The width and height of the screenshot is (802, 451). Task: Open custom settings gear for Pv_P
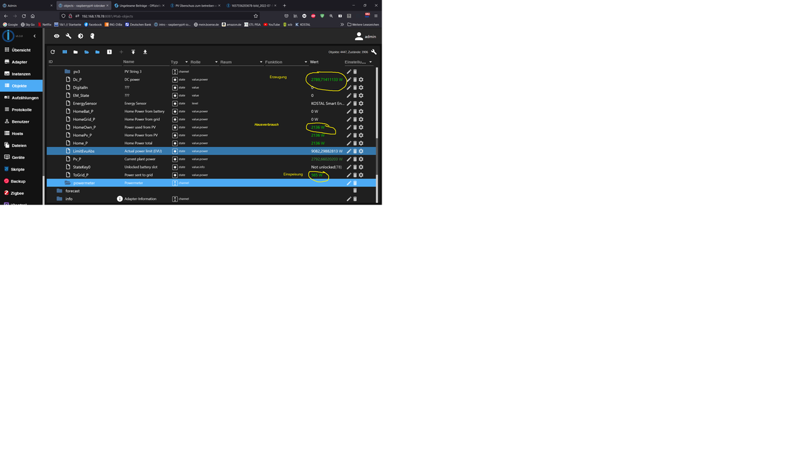[x=361, y=159]
